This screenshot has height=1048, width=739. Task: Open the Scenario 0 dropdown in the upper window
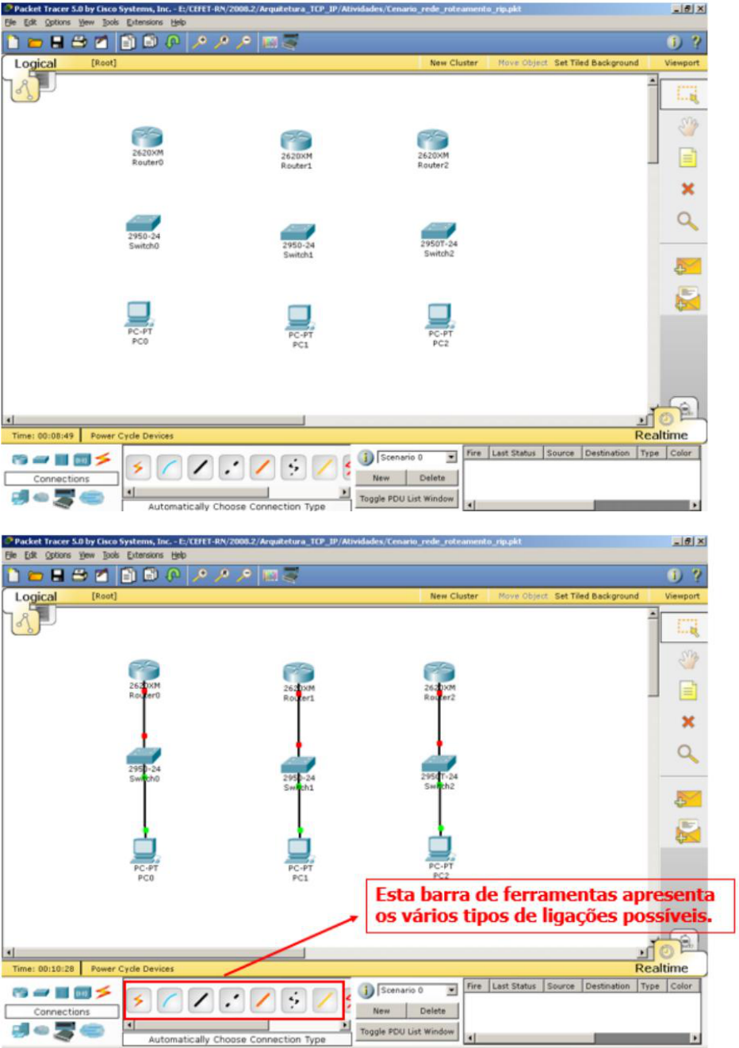(451, 457)
